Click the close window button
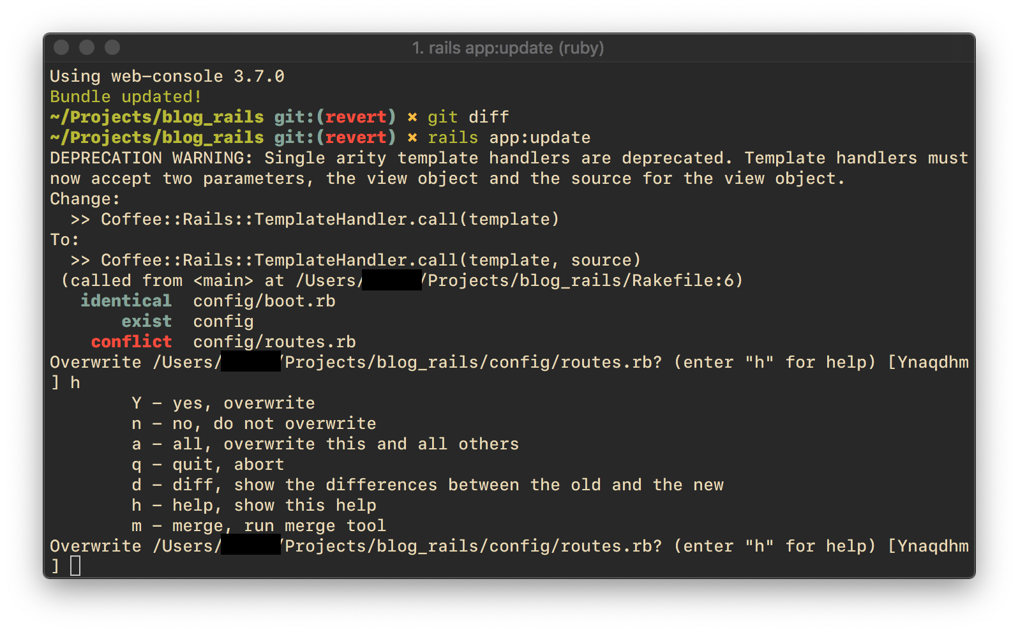The width and height of the screenshot is (1018, 632). click(x=61, y=48)
